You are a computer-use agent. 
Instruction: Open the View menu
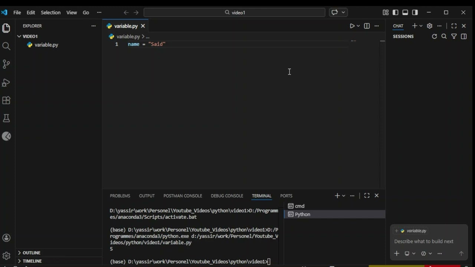click(x=72, y=12)
